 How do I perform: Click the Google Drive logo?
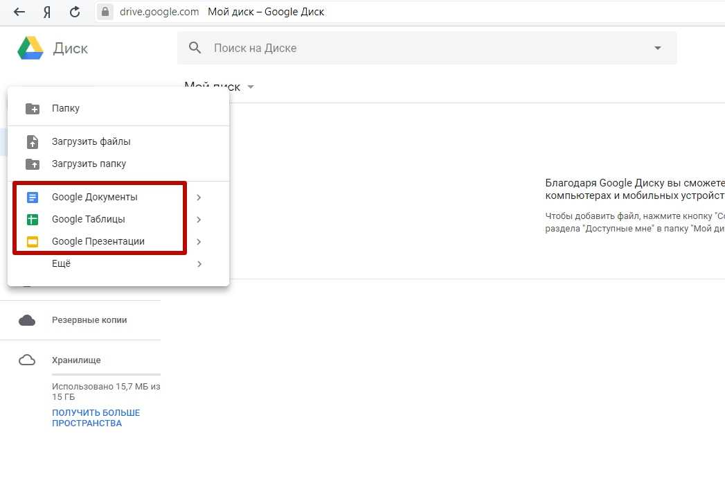tap(31, 49)
